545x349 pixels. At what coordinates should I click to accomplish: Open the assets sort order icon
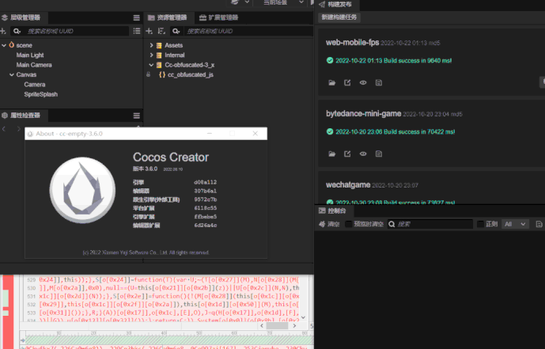[x=161, y=32]
